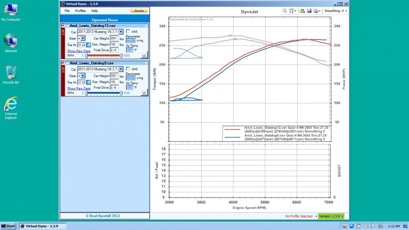Click the Donate button

click(139, 11)
